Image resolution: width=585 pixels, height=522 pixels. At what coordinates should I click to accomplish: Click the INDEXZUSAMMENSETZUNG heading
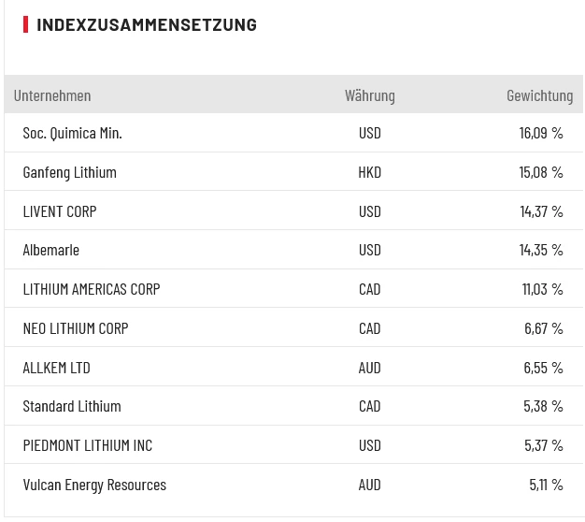point(147,25)
